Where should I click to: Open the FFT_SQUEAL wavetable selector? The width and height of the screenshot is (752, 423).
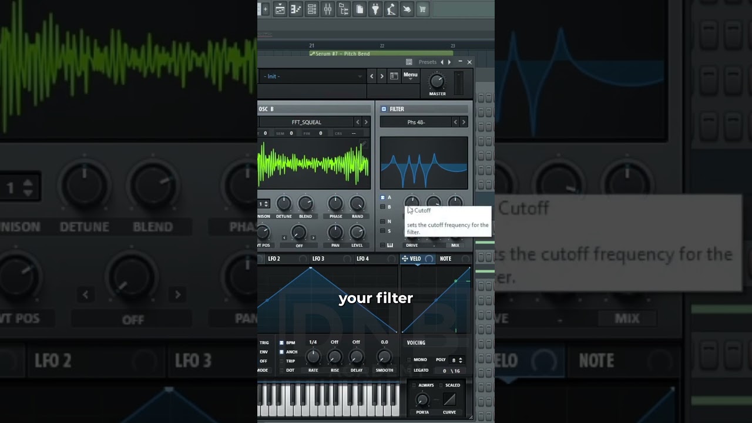pos(306,122)
